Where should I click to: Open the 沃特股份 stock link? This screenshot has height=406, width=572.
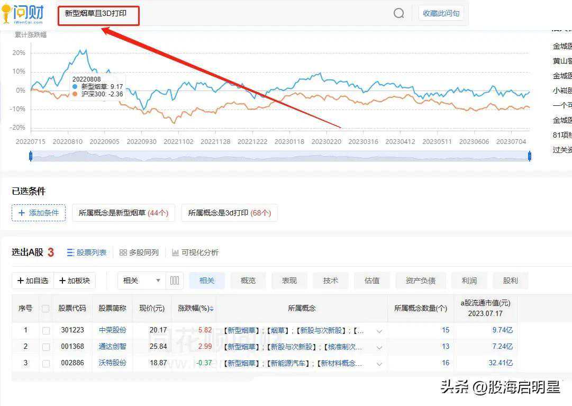pyautogui.click(x=112, y=363)
